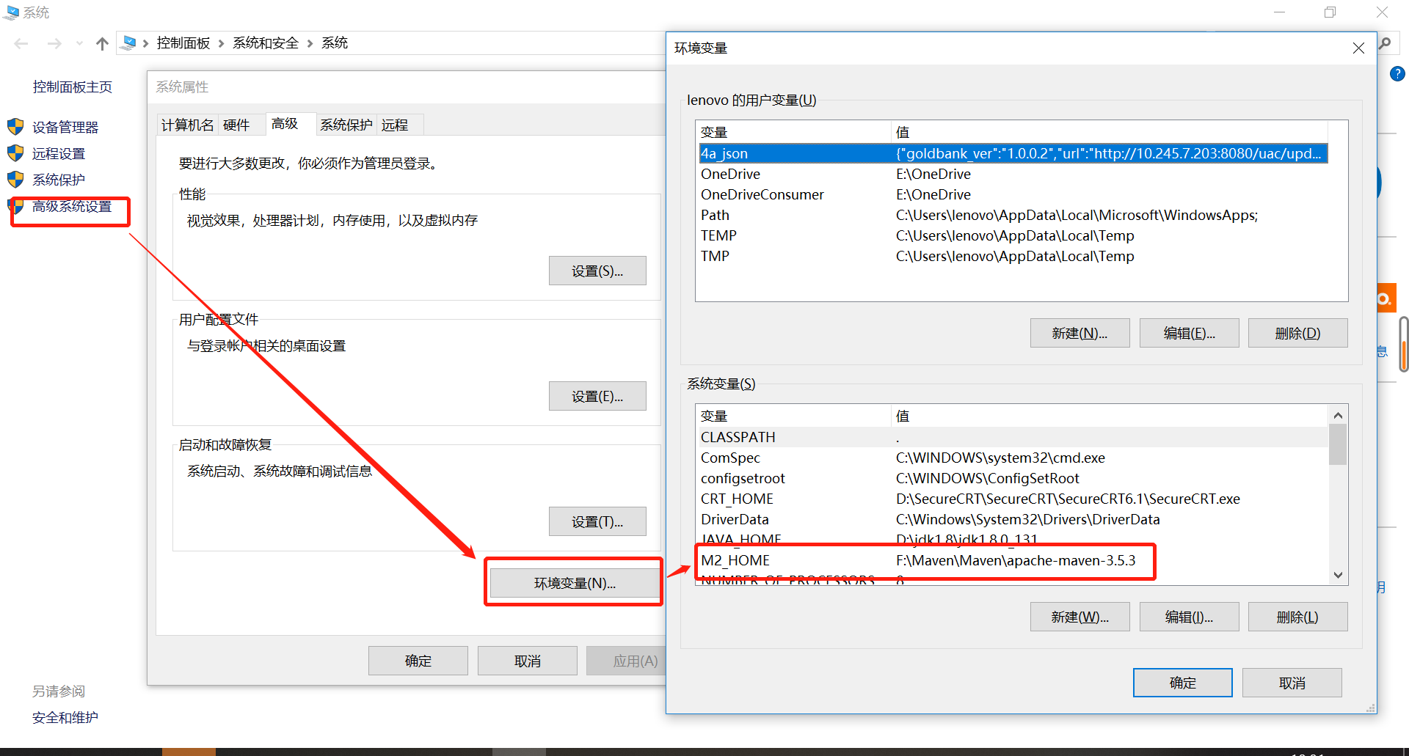Select CLASSPATH system variable row
1409x756 pixels.
pos(1013,437)
